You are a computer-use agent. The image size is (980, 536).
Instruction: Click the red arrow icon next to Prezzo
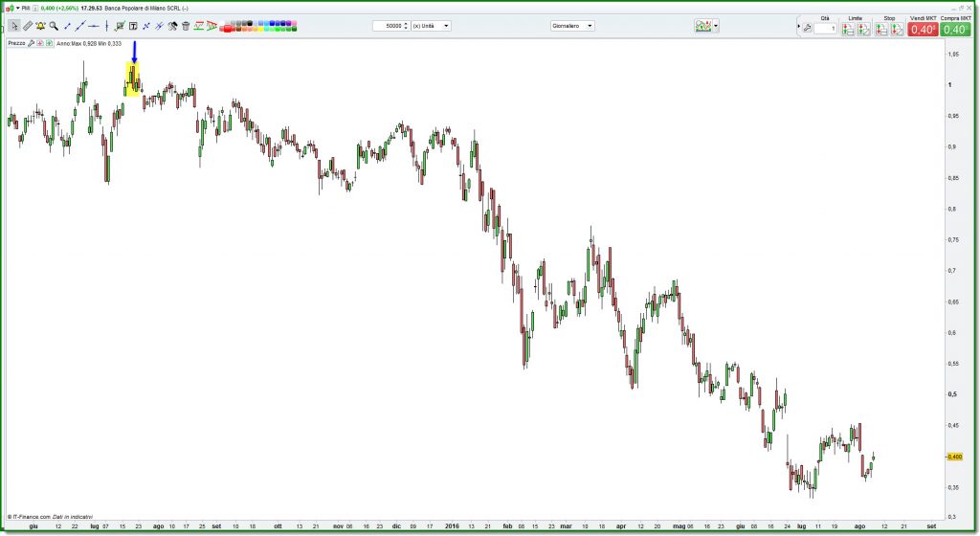[x=40, y=43]
